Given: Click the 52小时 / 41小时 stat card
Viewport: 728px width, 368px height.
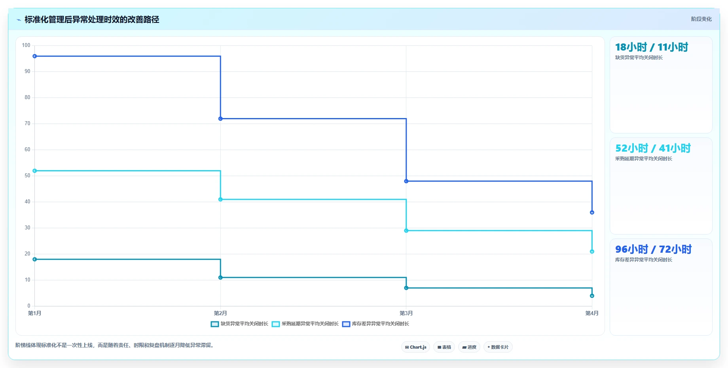Looking at the screenshot, I should pyautogui.click(x=661, y=186).
